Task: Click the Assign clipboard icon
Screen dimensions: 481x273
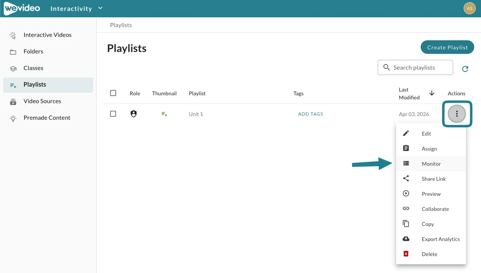Action: pyautogui.click(x=406, y=148)
